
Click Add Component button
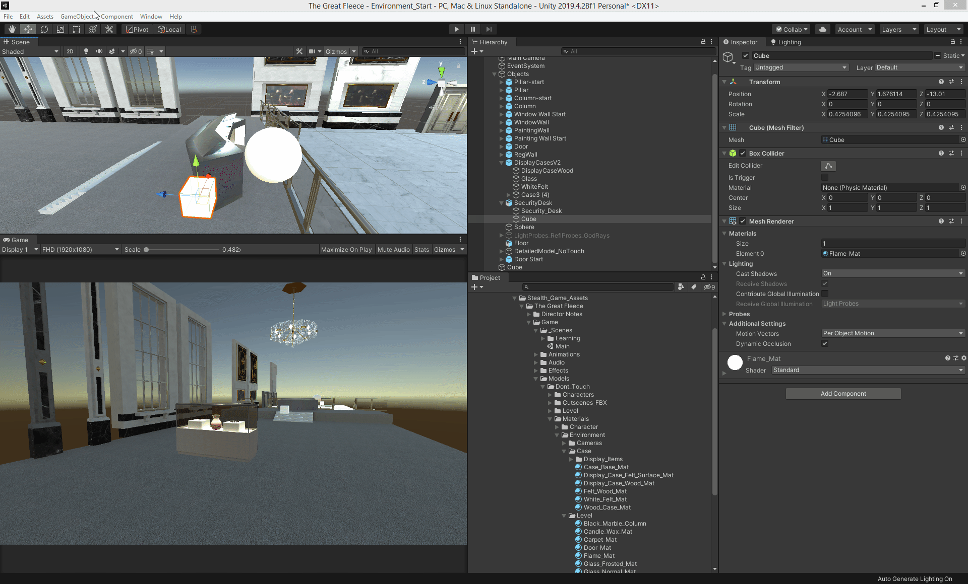click(x=843, y=394)
